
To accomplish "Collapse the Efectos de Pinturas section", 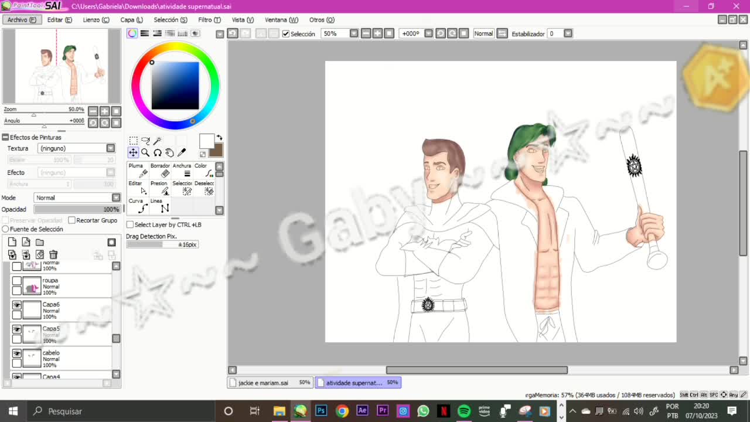I will point(5,137).
